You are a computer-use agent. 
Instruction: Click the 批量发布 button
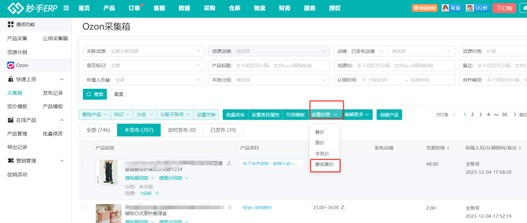(235, 115)
